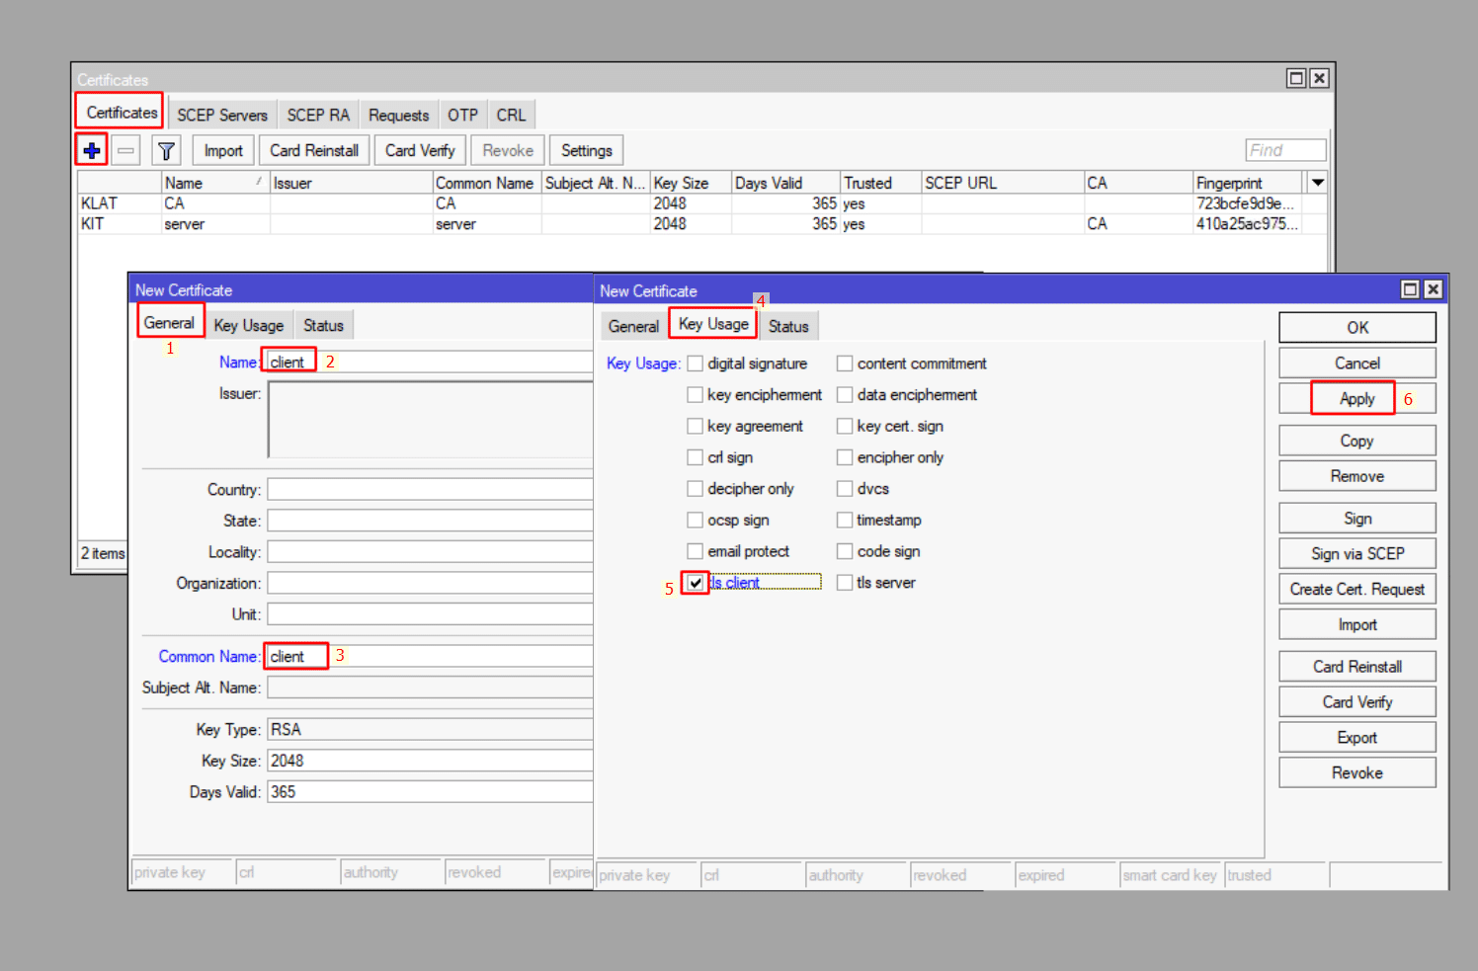
Task: Click Create Cert. Request button
Action: pos(1357,590)
